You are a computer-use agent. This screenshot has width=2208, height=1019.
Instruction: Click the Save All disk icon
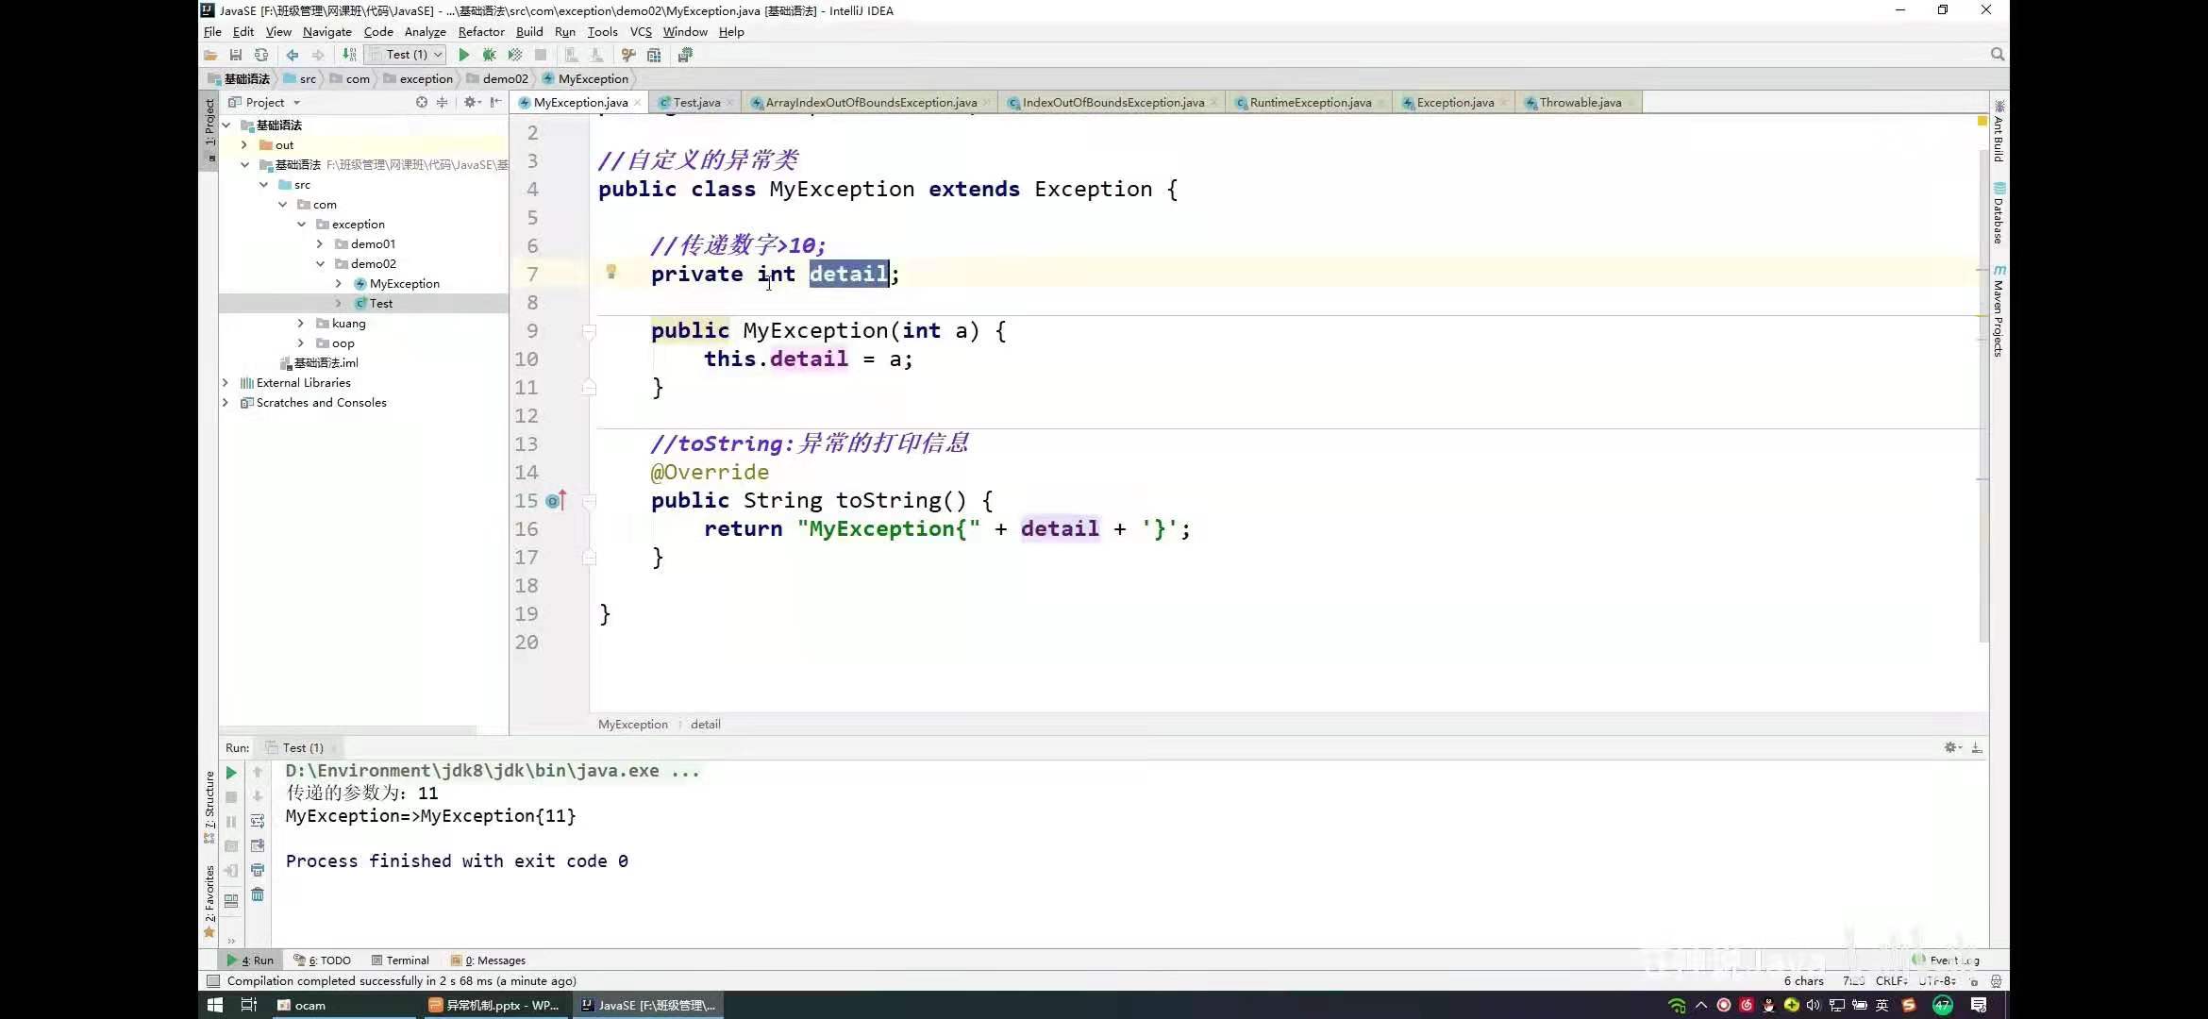click(x=236, y=55)
